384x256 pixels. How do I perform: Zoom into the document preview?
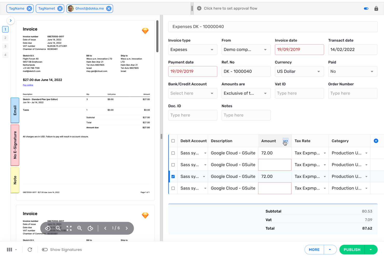[x=80, y=228]
